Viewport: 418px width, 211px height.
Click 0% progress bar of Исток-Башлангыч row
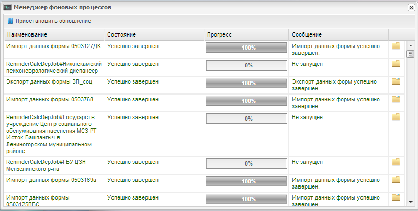coord(246,119)
